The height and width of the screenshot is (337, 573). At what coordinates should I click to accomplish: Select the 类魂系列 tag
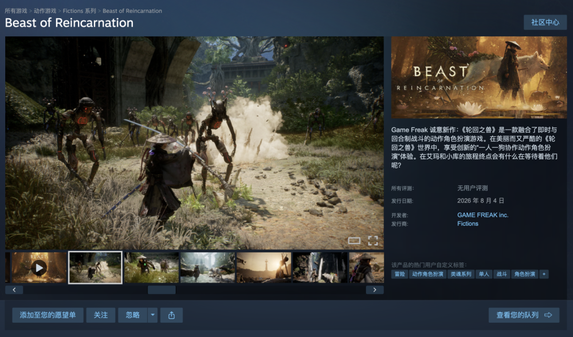click(x=461, y=274)
